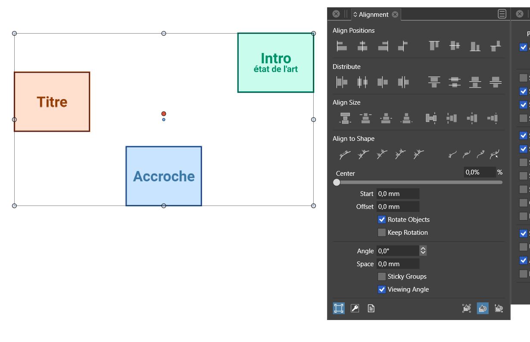Screen dimensions: 530x342
Task: Enable the Keep Rotation checkbox
Action: click(382, 233)
